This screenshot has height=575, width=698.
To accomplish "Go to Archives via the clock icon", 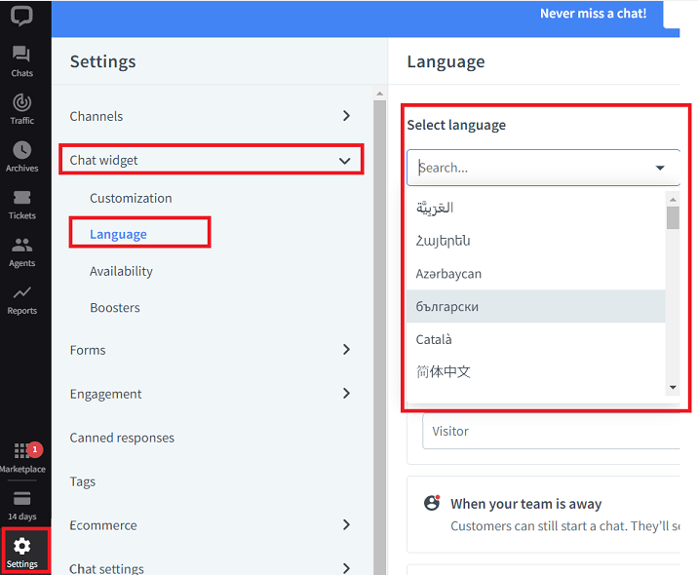I will (x=21, y=156).
